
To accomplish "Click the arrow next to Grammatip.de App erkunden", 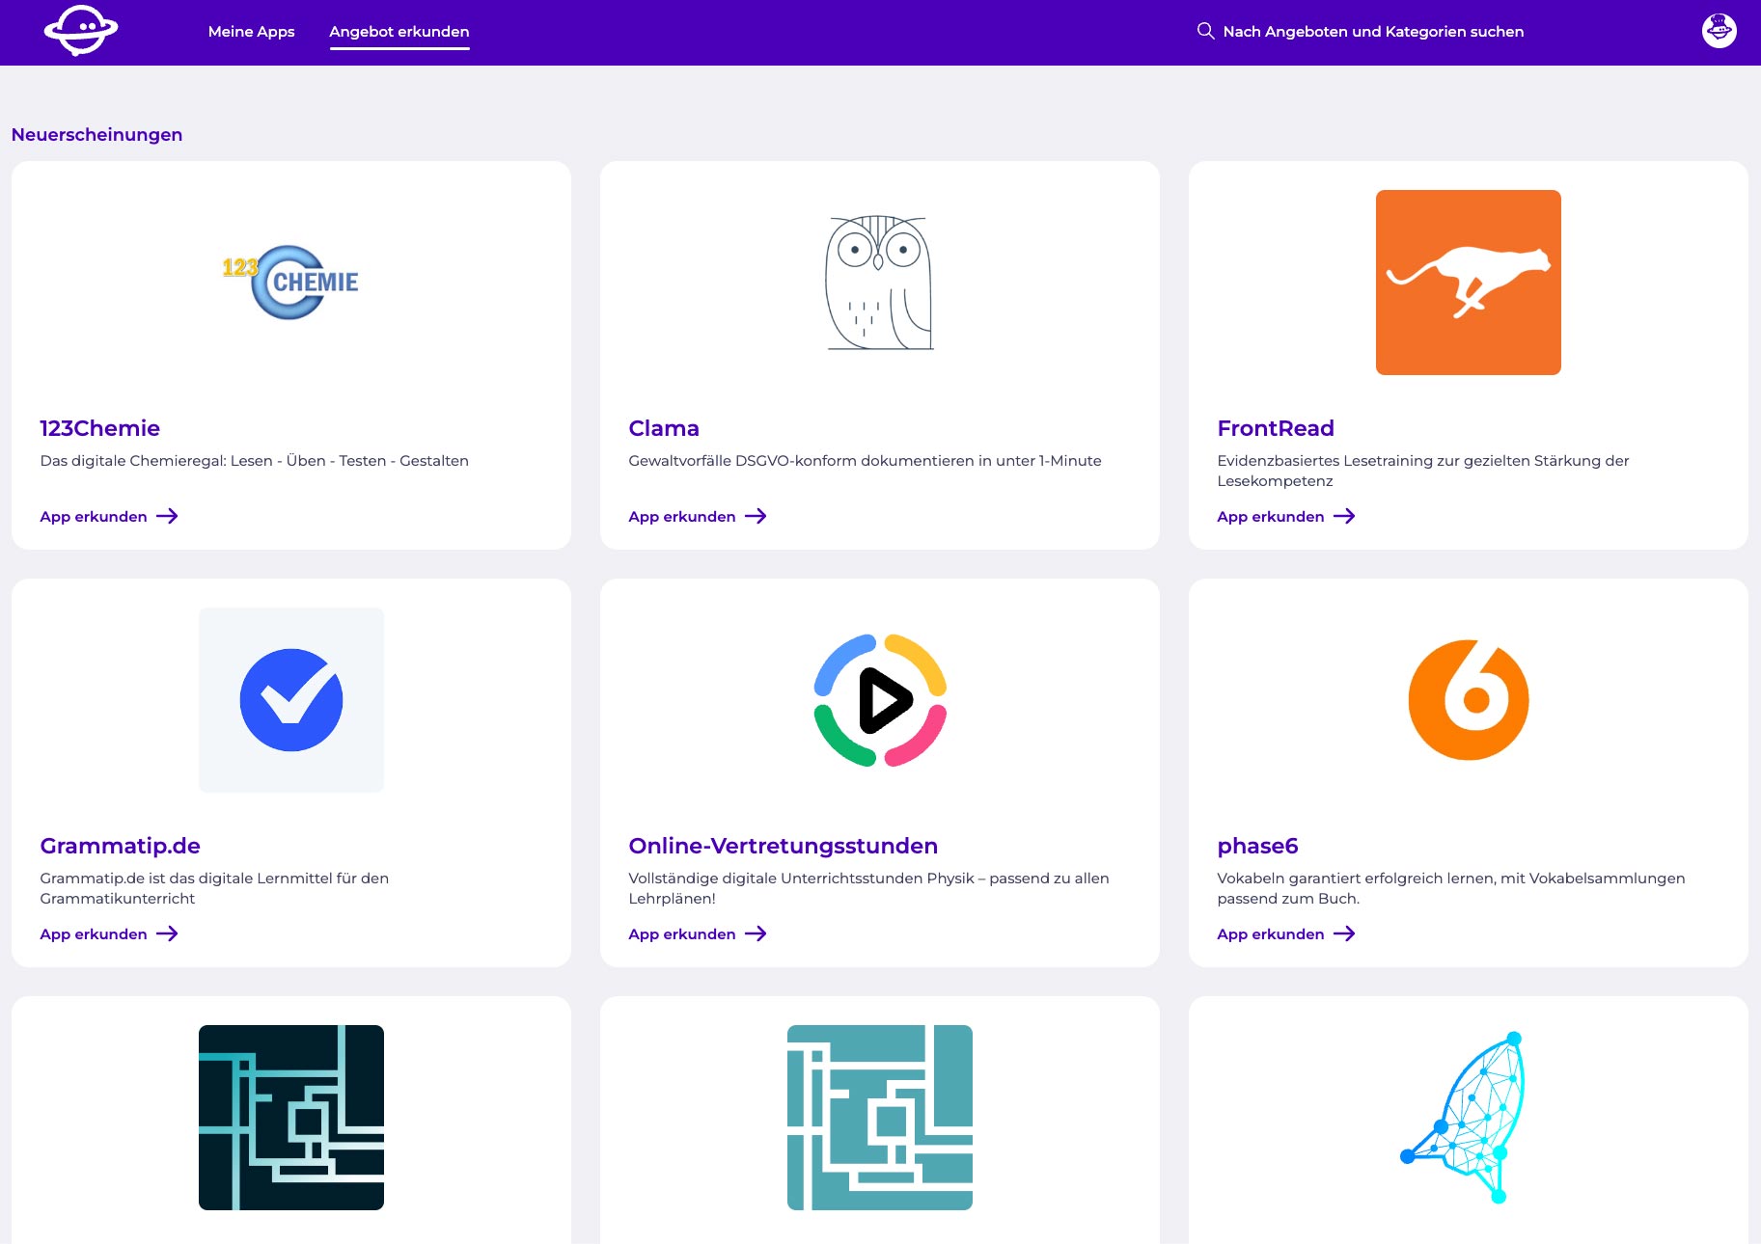I will 167,933.
